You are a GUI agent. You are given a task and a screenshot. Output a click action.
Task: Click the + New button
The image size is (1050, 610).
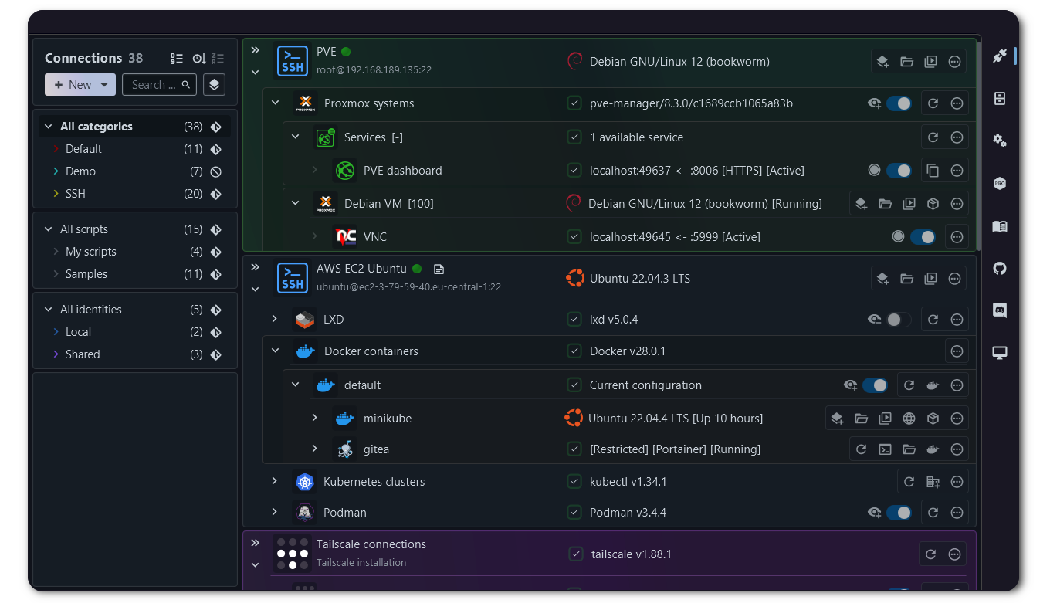tap(72, 85)
